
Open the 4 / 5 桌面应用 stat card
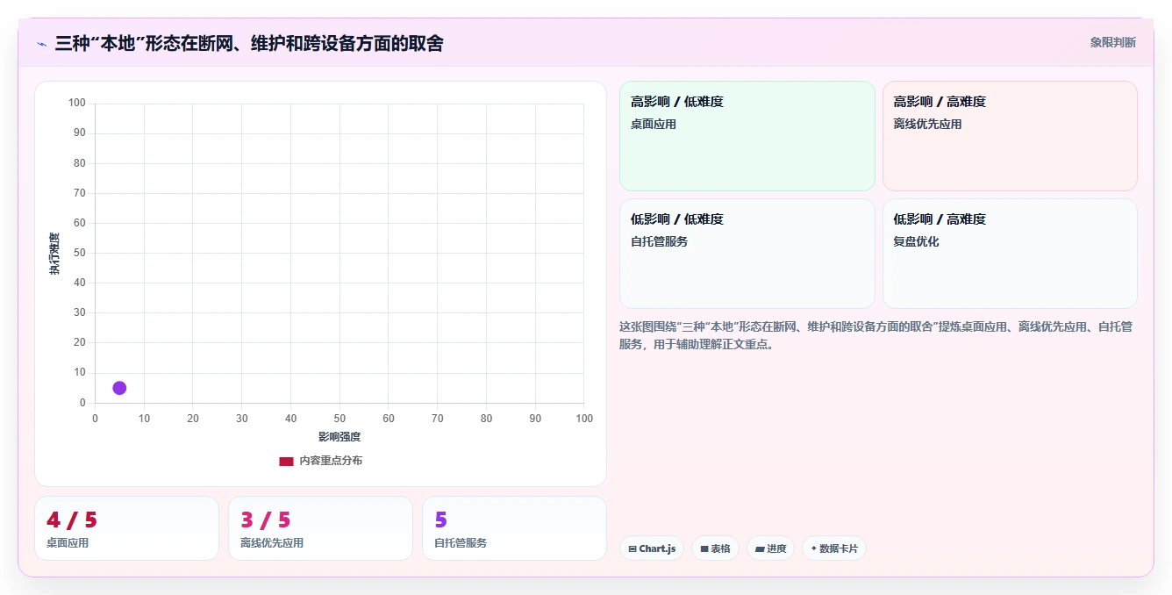point(126,528)
